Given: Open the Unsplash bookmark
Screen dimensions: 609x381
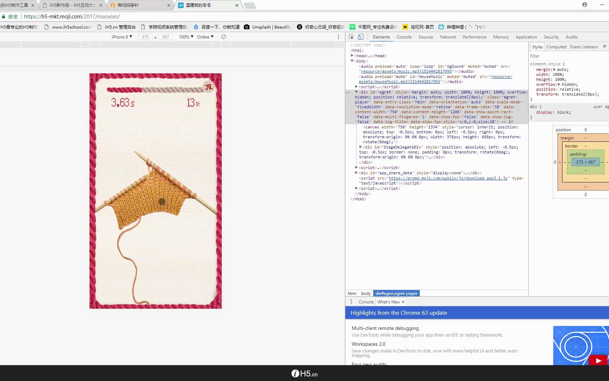Looking at the screenshot, I should click(x=268, y=27).
